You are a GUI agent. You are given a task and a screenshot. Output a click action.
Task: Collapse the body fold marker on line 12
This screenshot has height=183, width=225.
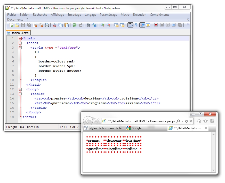[x=20, y=89]
